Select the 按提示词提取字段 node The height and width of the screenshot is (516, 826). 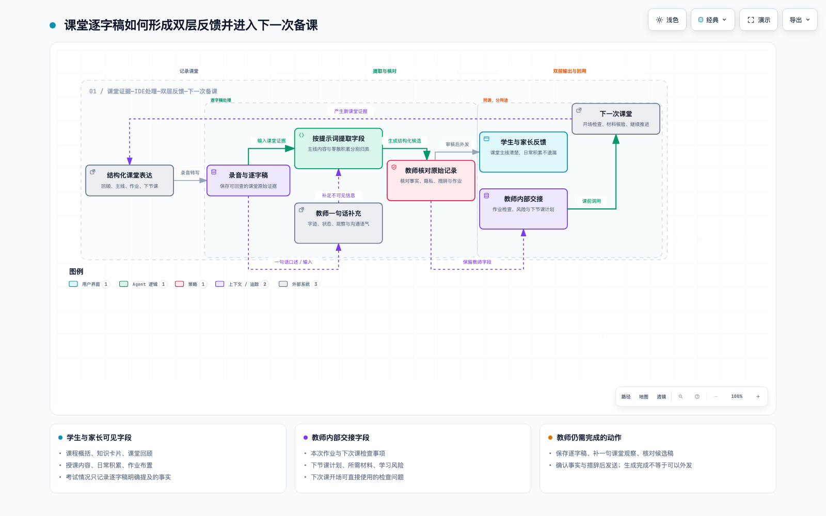339,149
